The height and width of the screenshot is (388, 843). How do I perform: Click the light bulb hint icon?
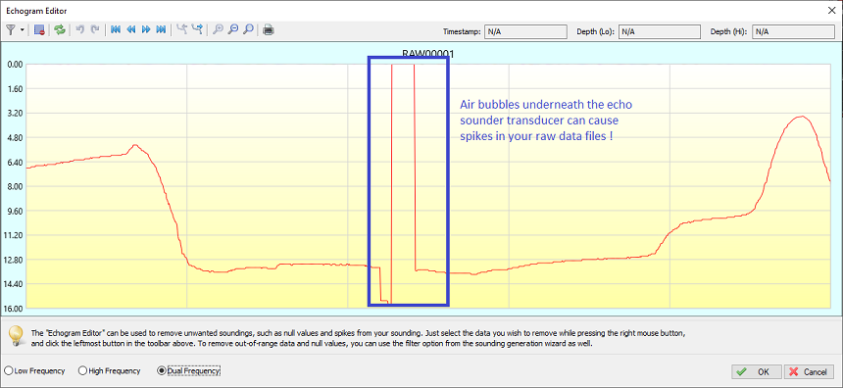coord(16,336)
